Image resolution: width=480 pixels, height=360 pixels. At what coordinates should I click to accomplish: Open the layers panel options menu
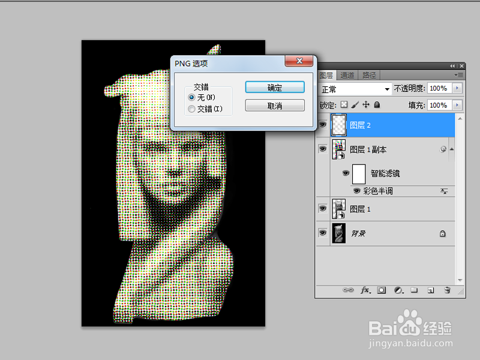[x=458, y=75]
